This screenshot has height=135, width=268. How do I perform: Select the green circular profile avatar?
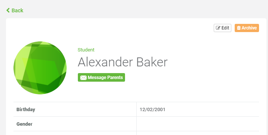pyautogui.click(x=40, y=68)
